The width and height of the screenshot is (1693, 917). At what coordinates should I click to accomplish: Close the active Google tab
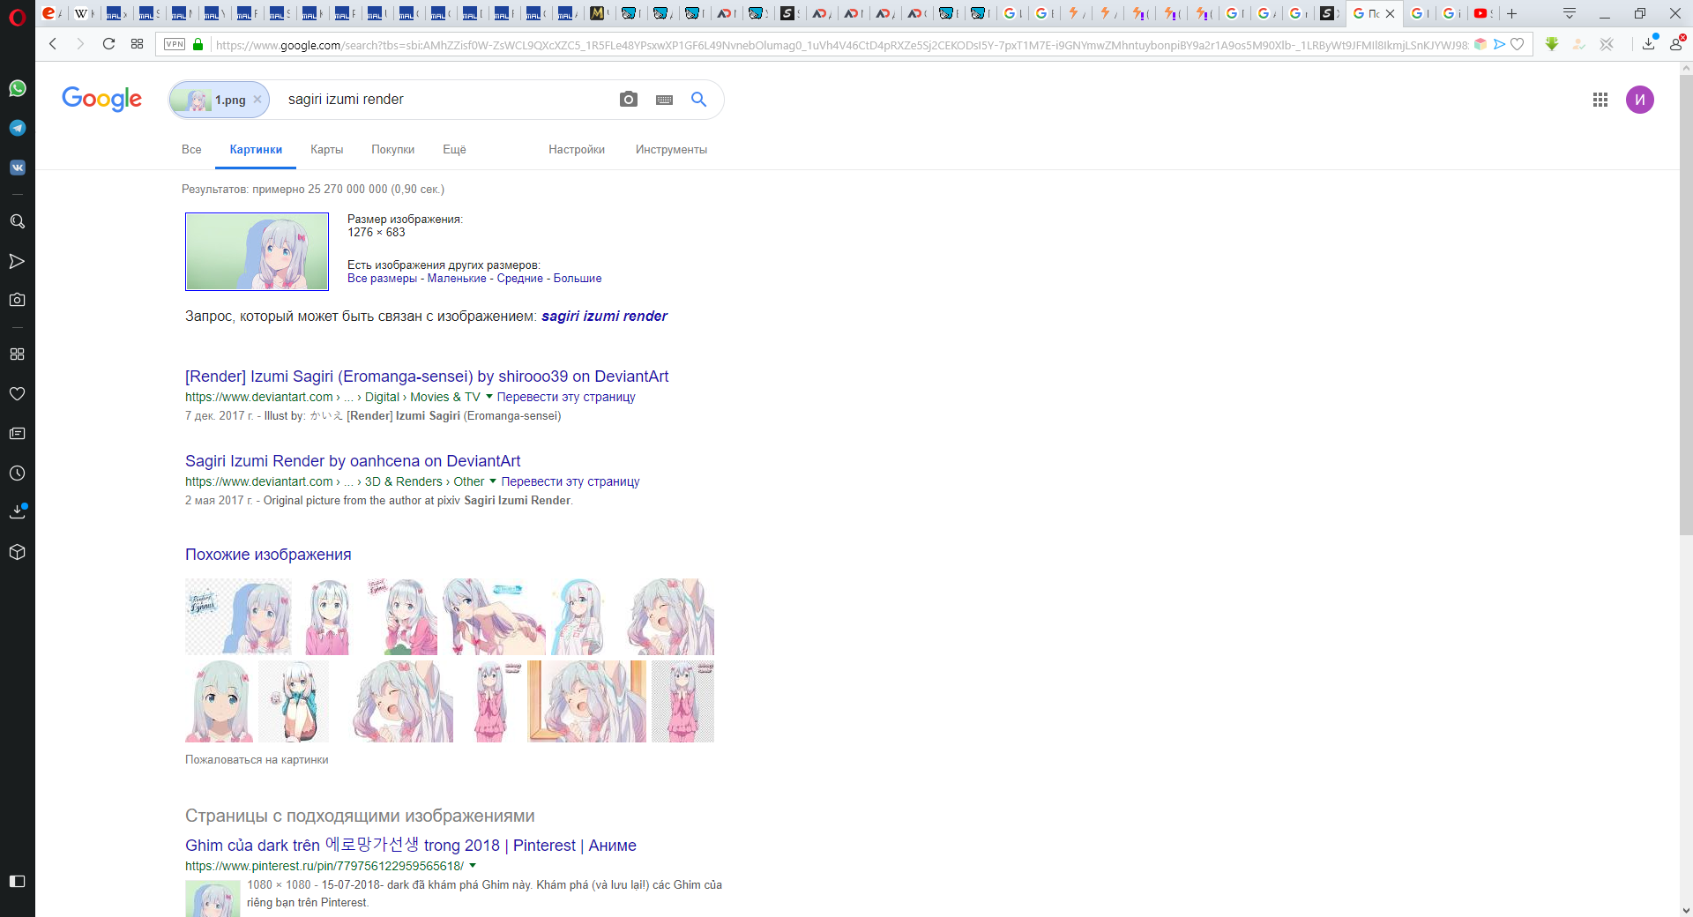(x=1391, y=13)
